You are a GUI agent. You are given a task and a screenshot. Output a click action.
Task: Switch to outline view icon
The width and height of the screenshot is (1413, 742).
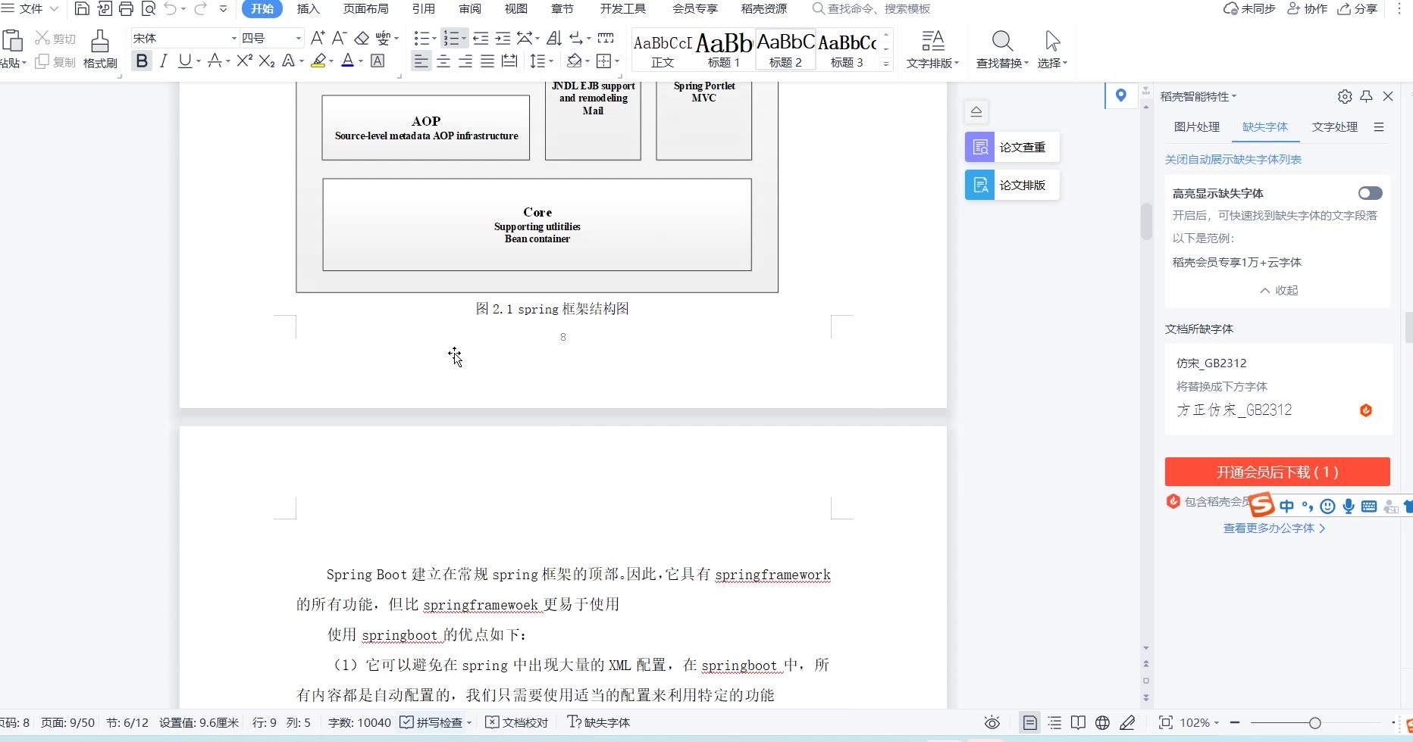(x=1054, y=723)
